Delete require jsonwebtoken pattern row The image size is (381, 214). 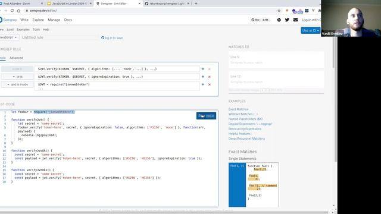210,84
